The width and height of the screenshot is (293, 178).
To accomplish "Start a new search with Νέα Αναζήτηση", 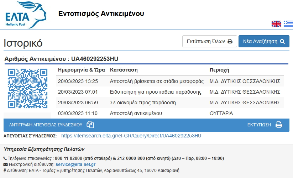I will click(x=264, y=41).
